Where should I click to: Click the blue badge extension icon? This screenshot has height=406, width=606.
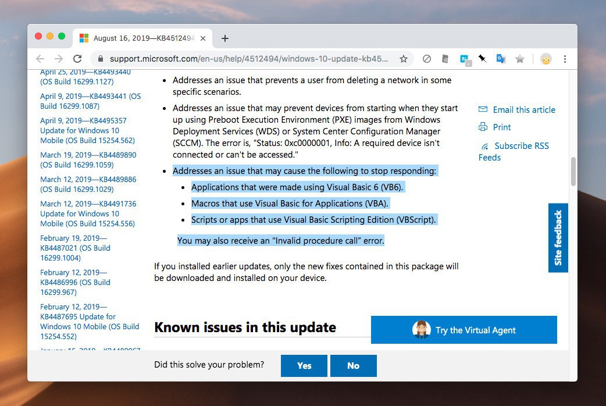[x=465, y=59]
